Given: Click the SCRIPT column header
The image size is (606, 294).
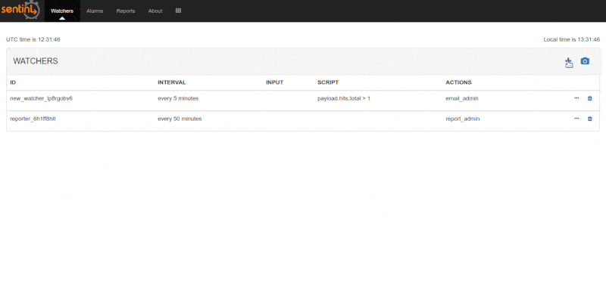Looking at the screenshot, I should (x=328, y=82).
